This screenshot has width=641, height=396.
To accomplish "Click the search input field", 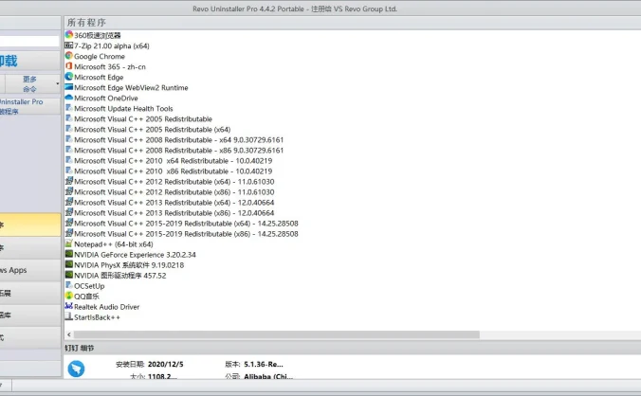I will pyautogui.click(x=29, y=42).
